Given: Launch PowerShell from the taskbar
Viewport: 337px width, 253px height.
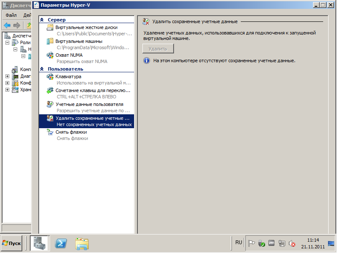Looking at the screenshot, I should pos(61,243).
